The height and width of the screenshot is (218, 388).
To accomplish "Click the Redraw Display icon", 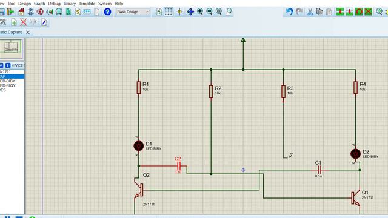I will pyautogui.click(x=159, y=12).
